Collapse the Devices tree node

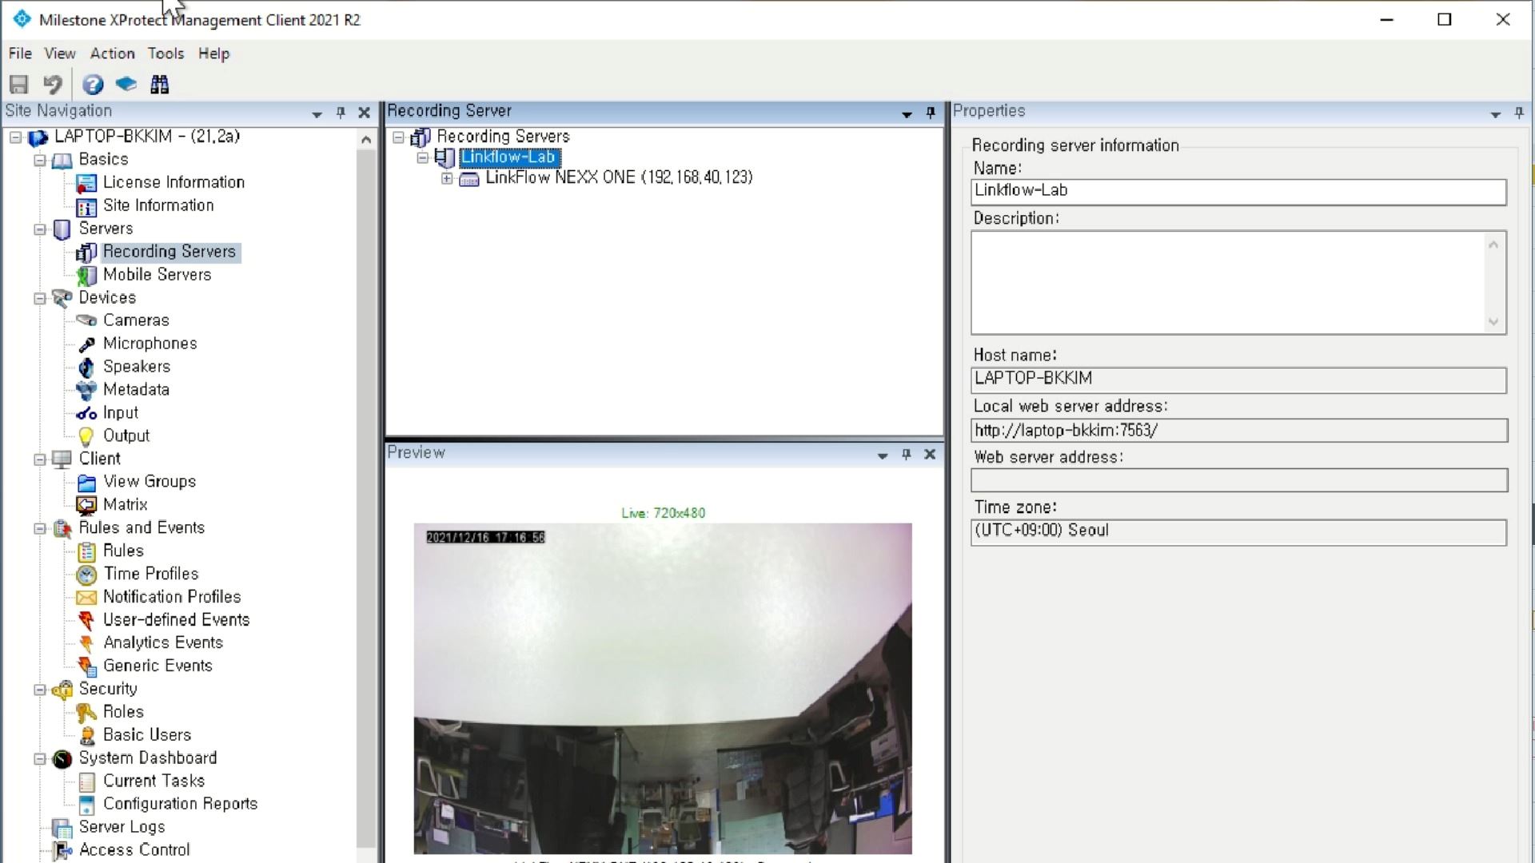click(x=39, y=299)
